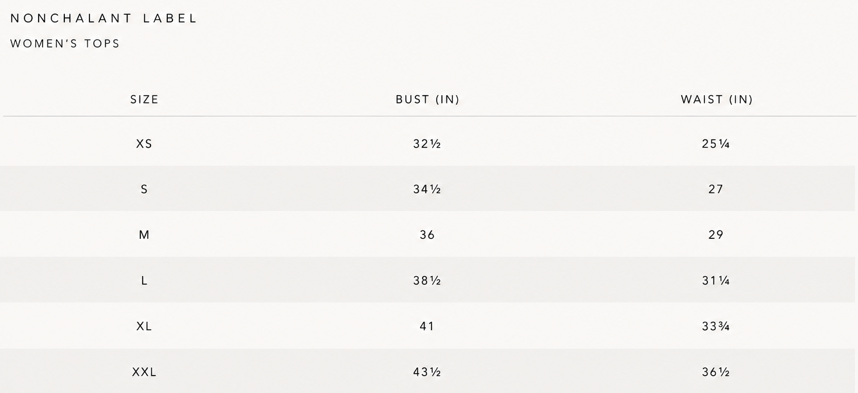
Task: Click the S bust value 34½
Action: click(427, 189)
